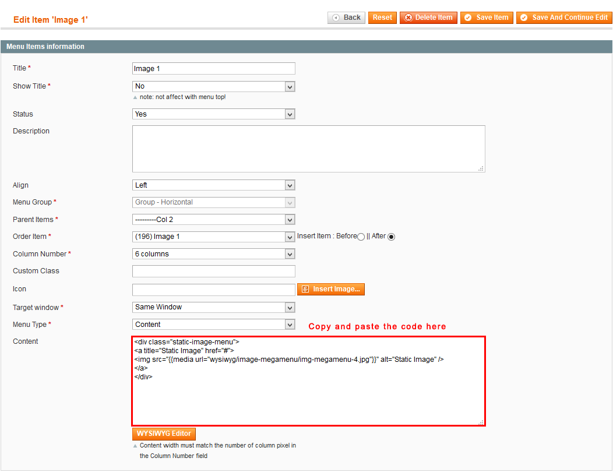Open the disabled Menu Group dropdown
The width and height of the screenshot is (613, 472).
(x=213, y=203)
